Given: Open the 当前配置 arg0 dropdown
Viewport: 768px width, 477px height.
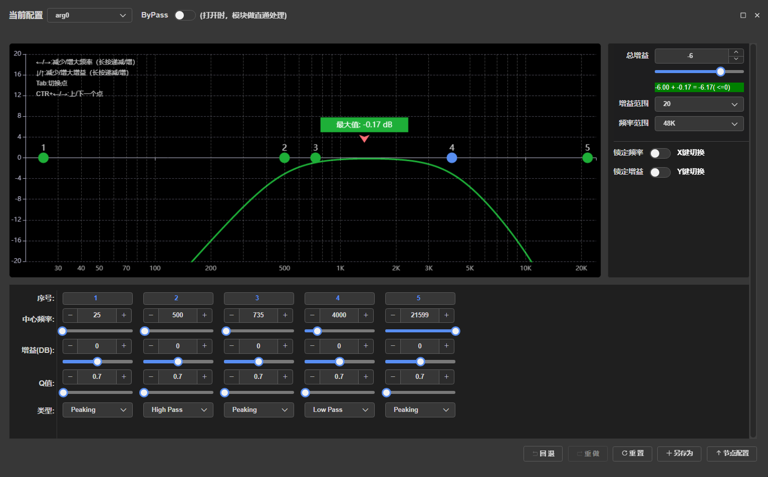Looking at the screenshot, I should [x=90, y=16].
